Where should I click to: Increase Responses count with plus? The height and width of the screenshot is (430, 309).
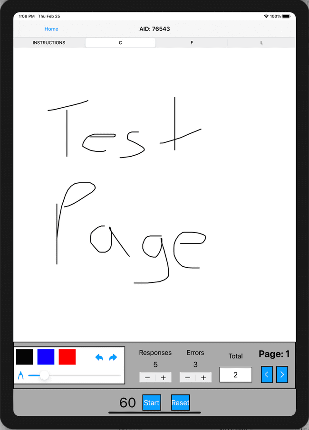[x=163, y=377]
